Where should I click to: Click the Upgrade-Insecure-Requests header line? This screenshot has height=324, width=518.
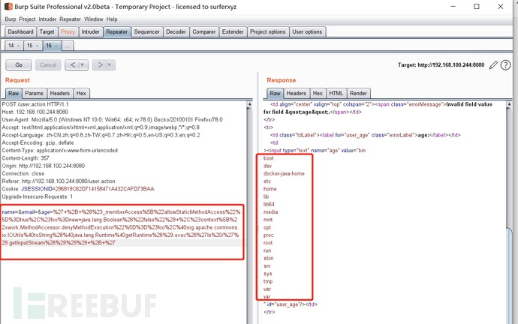point(38,196)
